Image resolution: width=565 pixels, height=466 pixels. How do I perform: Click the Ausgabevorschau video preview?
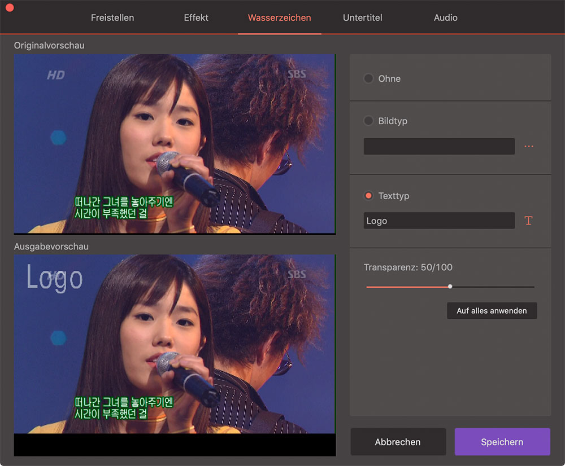[175, 355]
